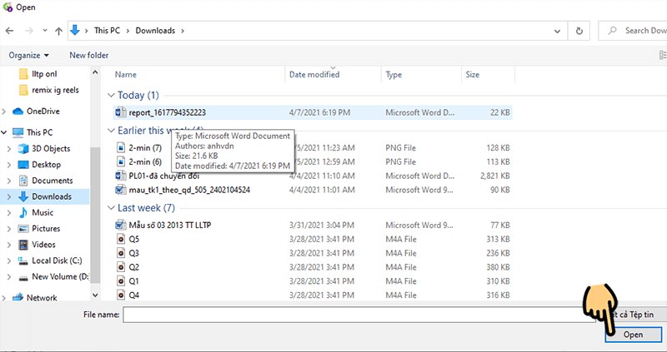Click the Search Downloads box

tap(639, 32)
